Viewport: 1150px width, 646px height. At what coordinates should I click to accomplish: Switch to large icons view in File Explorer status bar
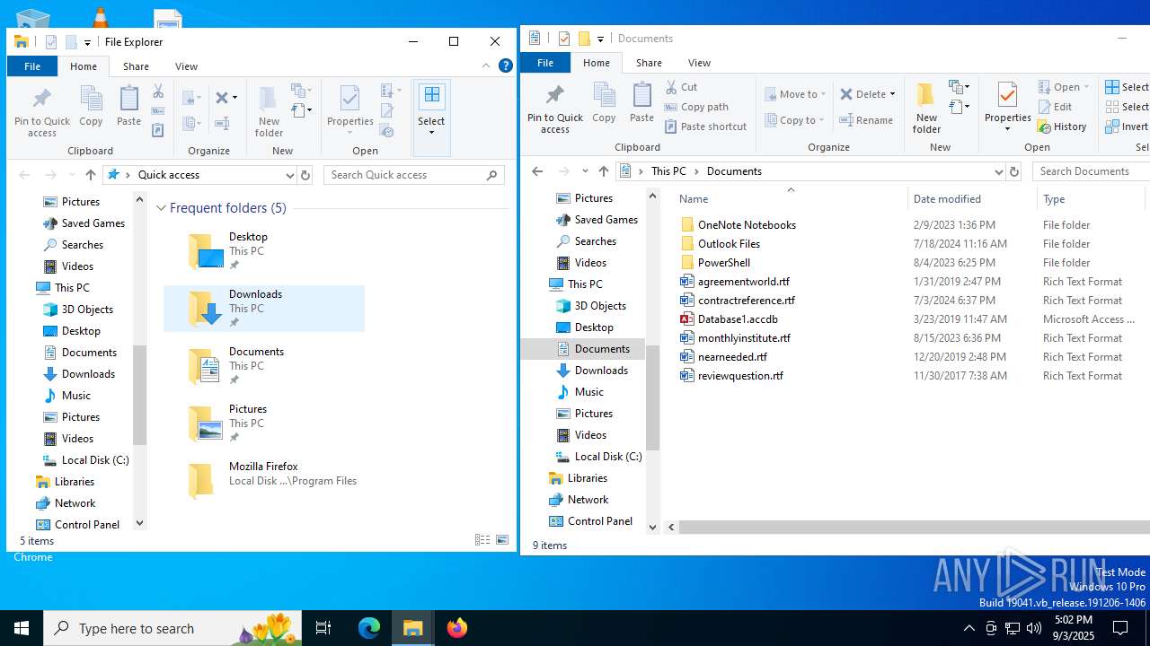tap(502, 540)
